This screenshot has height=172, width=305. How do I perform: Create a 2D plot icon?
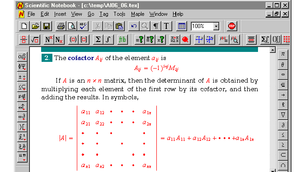pyautogui.click(x=199, y=40)
